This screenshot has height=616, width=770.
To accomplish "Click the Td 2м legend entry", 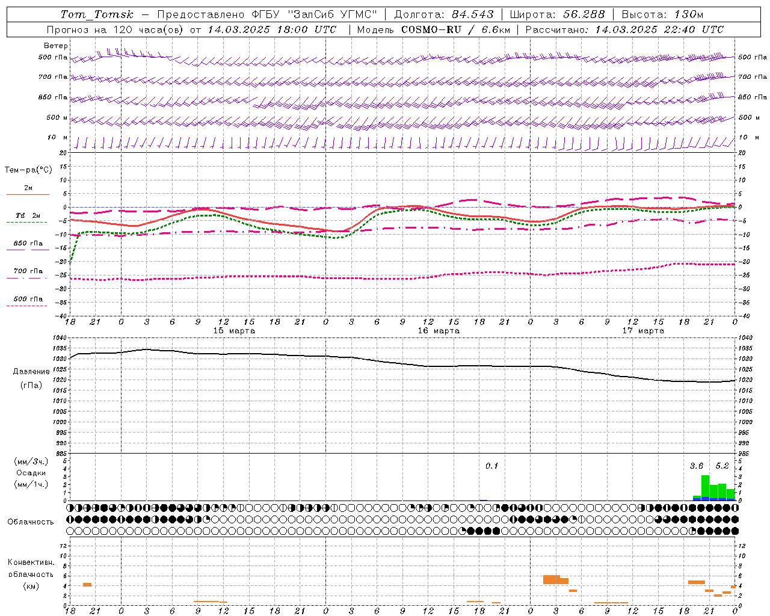I will [28, 215].
